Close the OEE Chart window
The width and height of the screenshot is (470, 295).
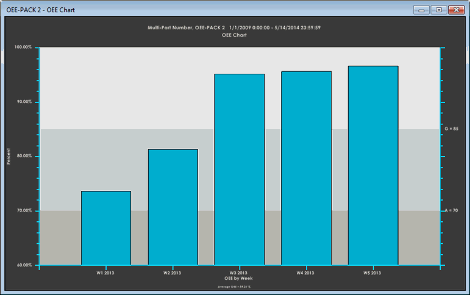tap(455, 10)
